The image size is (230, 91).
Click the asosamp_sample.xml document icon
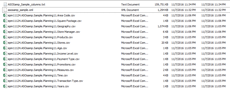(5, 10)
